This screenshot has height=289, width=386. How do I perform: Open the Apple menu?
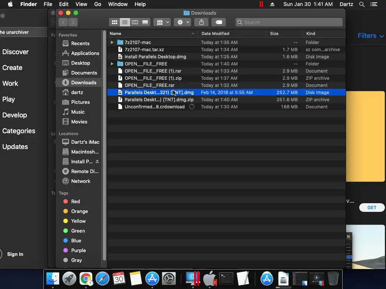click(x=10, y=4)
